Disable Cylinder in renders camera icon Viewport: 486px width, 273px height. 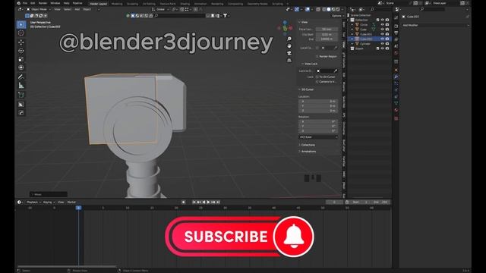(387, 44)
